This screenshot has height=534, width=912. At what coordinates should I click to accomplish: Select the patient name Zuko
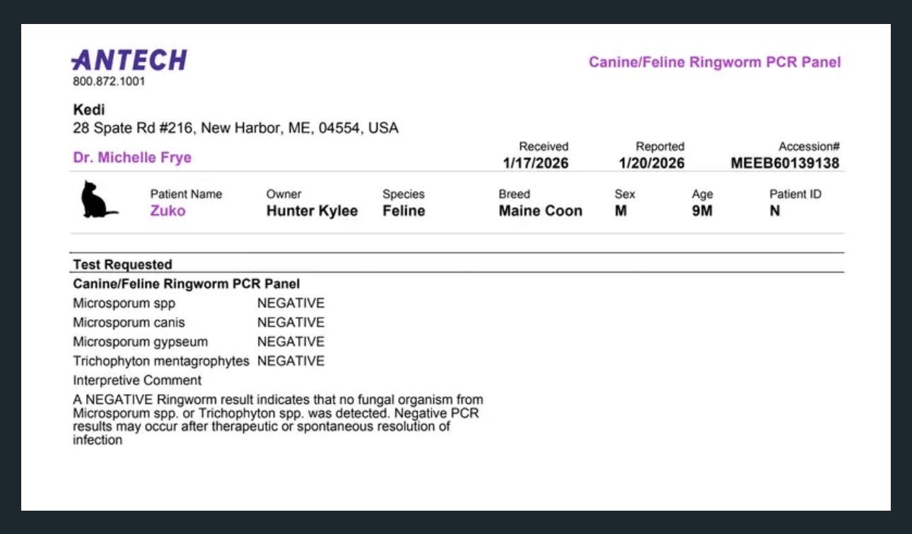click(168, 210)
